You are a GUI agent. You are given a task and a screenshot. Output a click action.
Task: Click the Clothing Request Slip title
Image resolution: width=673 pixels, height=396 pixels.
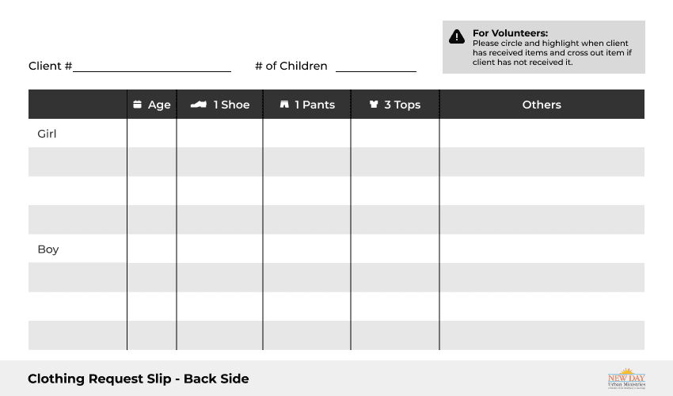pos(139,379)
